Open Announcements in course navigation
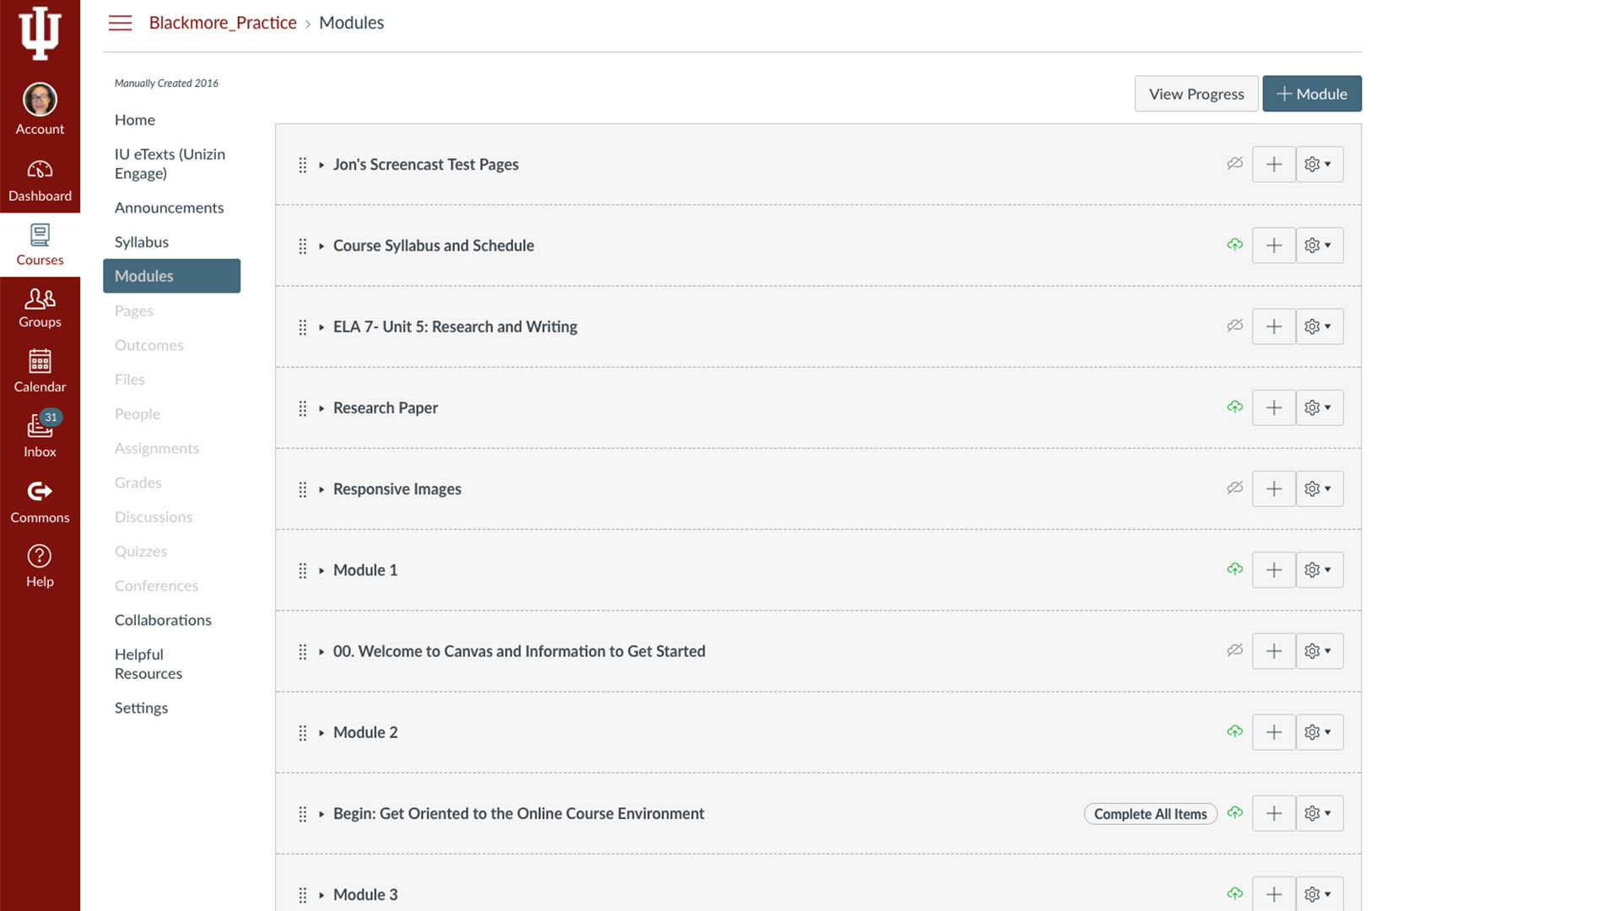The image size is (1620, 911). (x=169, y=208)
